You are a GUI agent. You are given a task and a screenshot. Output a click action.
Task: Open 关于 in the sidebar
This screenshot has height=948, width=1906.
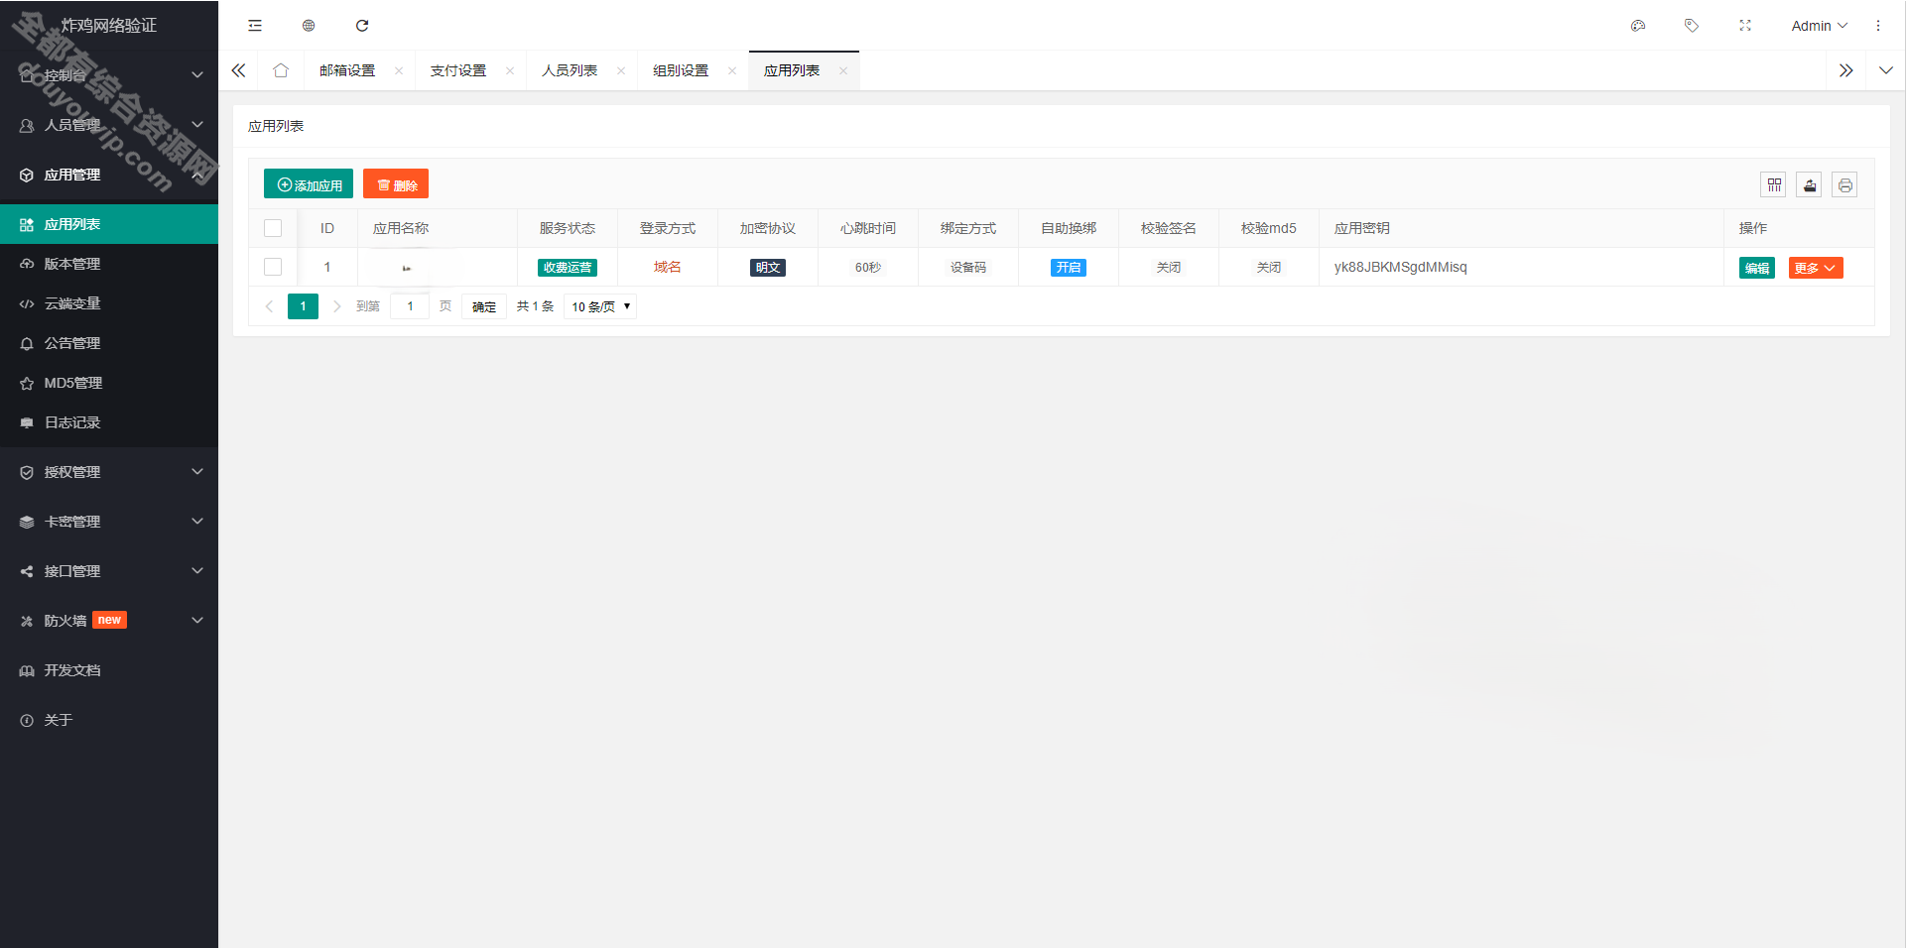109,720
